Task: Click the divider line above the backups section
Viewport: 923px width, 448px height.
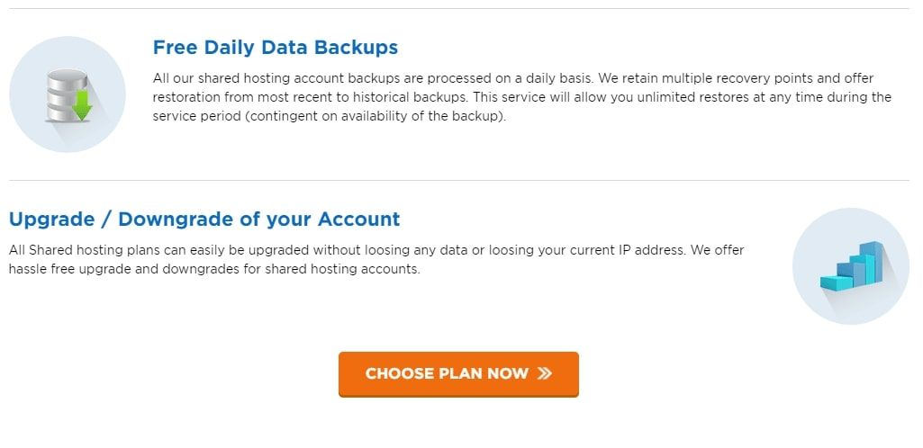Action: [x=459, y=9]
